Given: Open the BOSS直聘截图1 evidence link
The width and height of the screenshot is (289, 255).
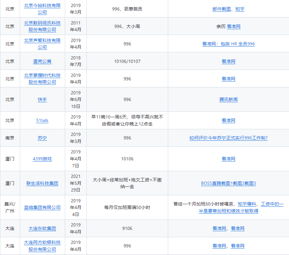Looking at the screenshot, I should pyautogui.click(x=217, y=183).
